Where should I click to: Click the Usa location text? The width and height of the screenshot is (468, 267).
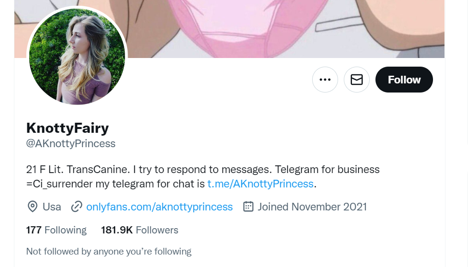[52, 207]
